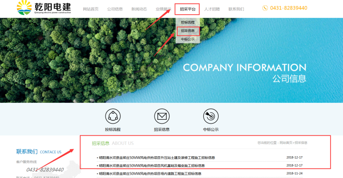Click the 乾阳电建 sun logo

pos(24,8)
